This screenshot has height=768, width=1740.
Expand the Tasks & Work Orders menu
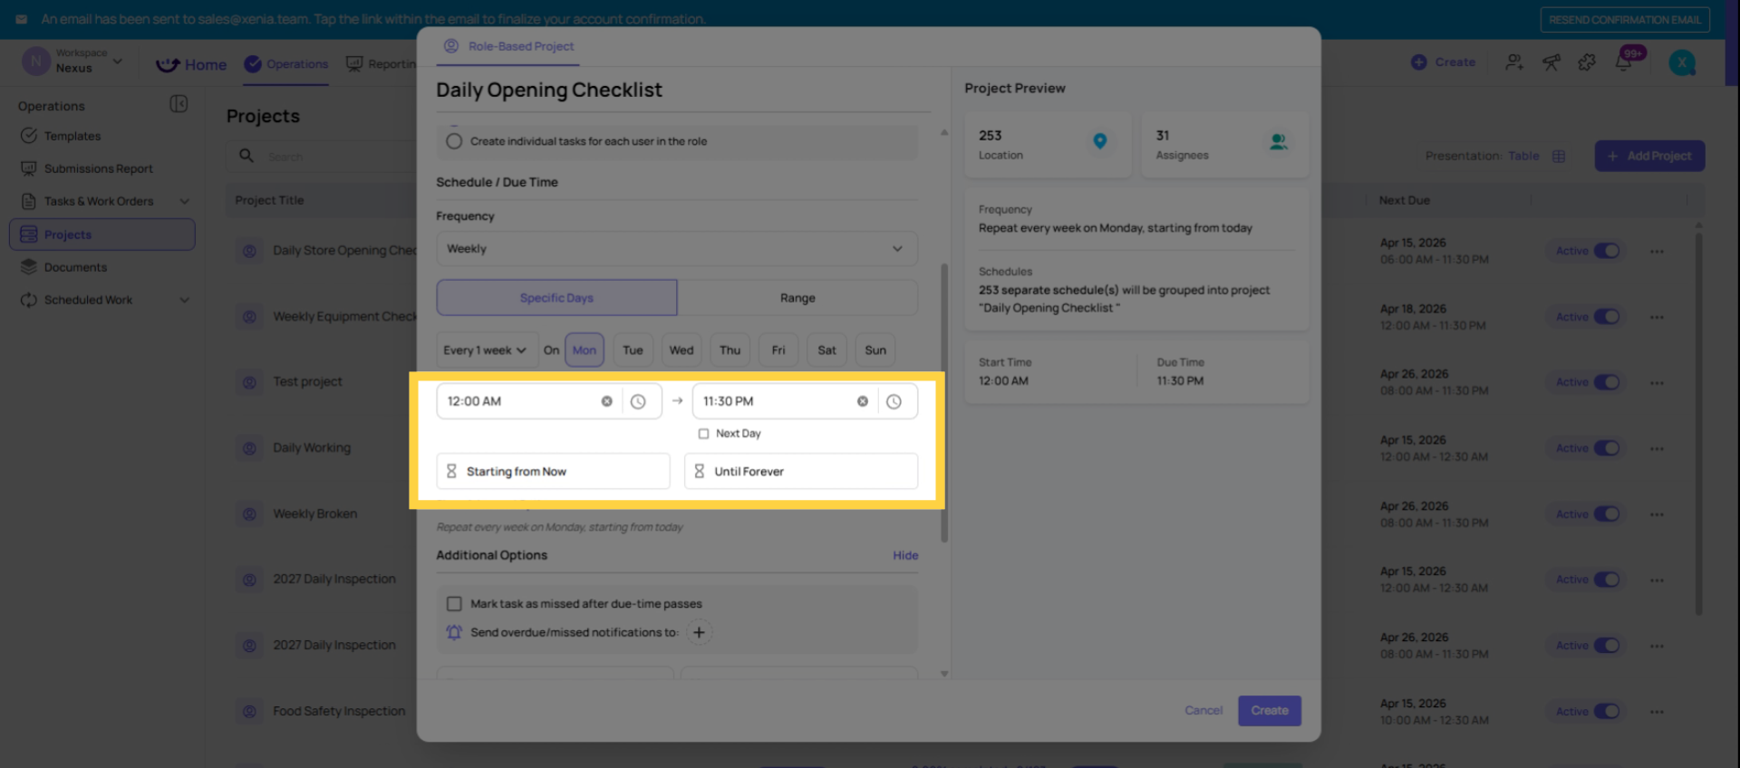pyautogui.click(x=184, y=201)
